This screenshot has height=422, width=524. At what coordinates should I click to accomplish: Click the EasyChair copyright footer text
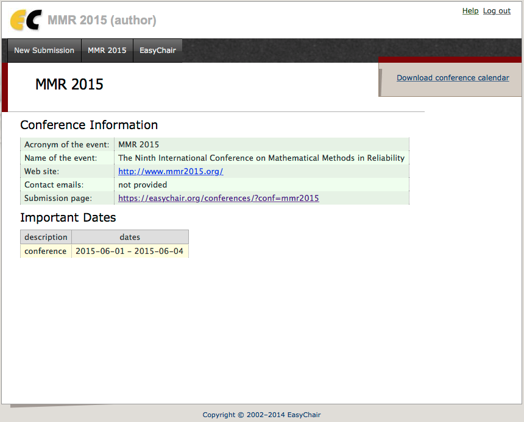(261, 415)
